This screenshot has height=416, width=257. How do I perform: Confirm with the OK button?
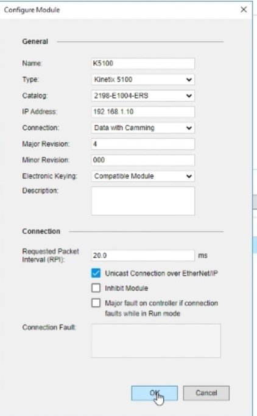coord(154,393)
